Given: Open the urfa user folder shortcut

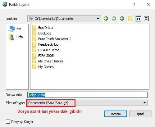Looking at the screenshot, I should click(16, 37).
